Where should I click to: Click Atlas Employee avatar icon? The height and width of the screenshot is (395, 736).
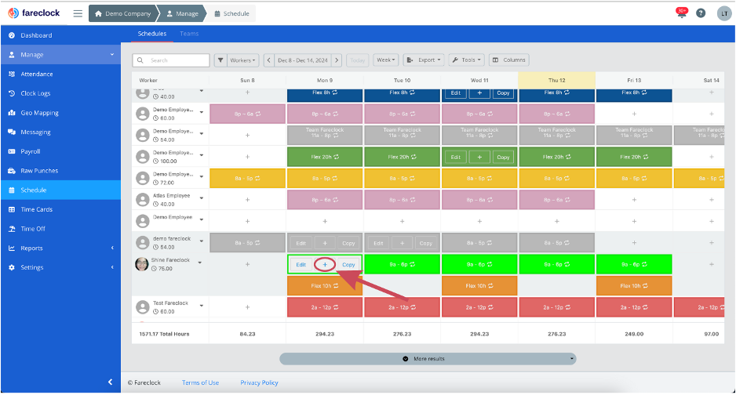(x=142, y=200)
